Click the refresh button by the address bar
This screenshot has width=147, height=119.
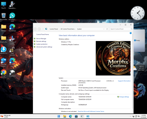coord(107,29)
